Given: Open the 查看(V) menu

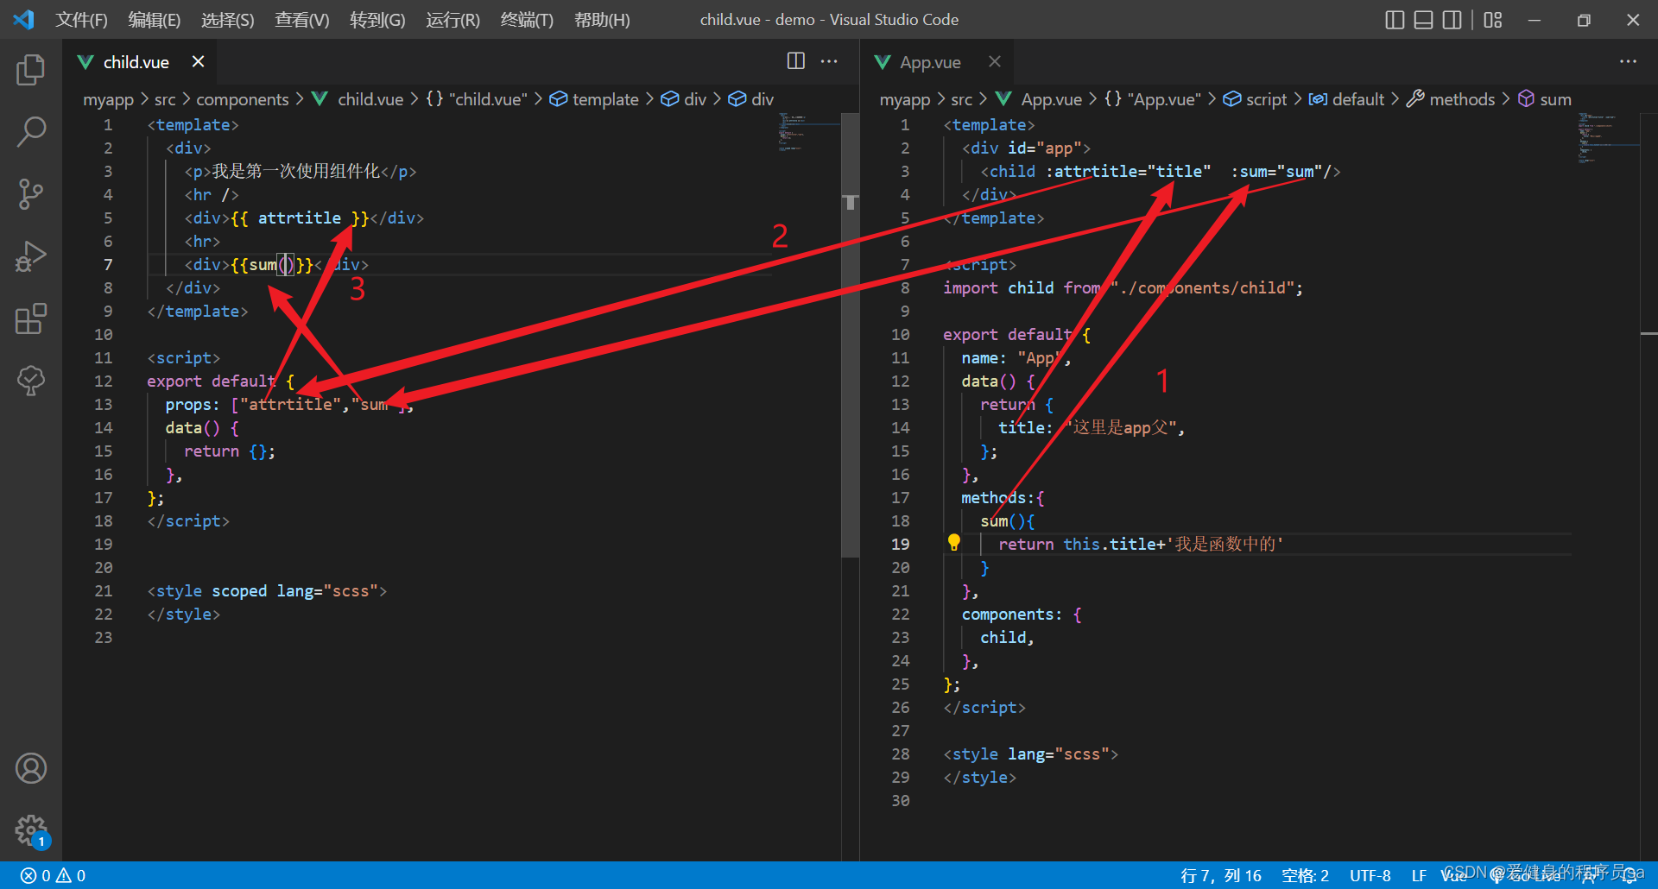Looking at the screenshot, I should (x=302, y=19).
